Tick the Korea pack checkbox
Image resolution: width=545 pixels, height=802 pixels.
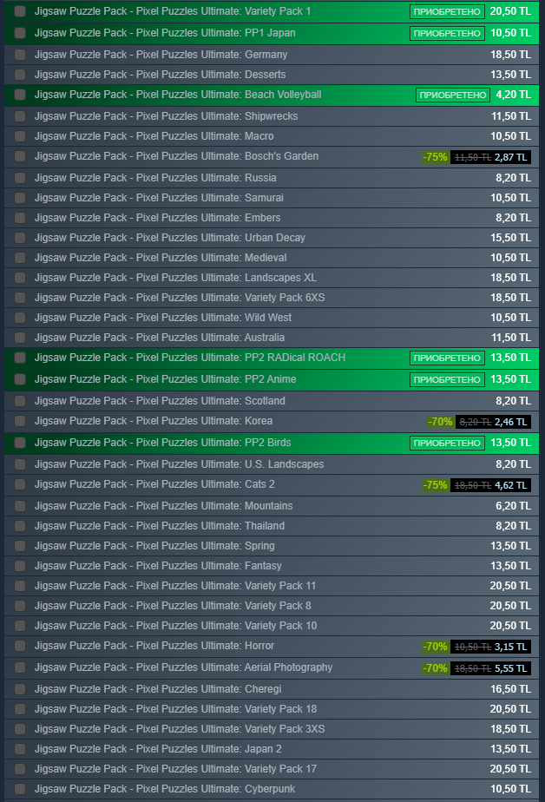20,420
